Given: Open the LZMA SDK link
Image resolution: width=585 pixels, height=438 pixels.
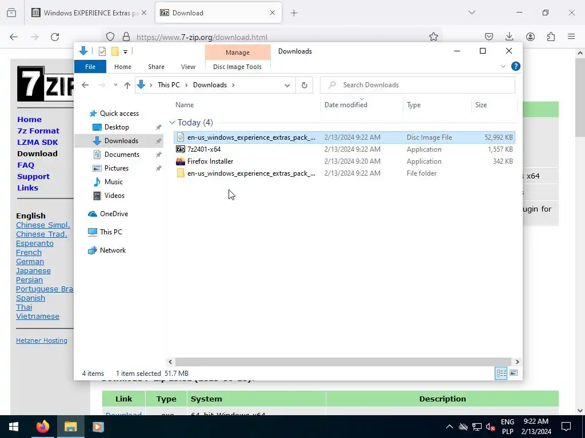Looking at the screenshot, I should [37, 142].
